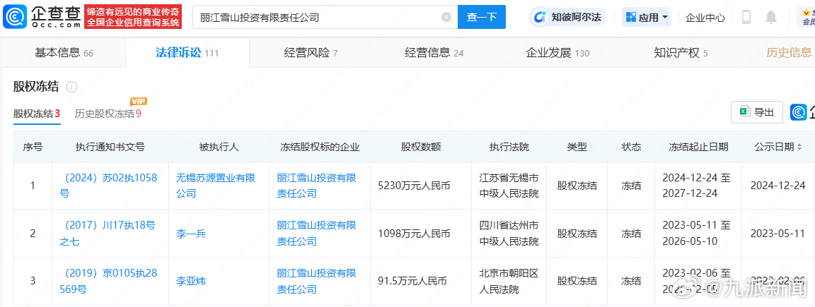815x307 pixels.
Task: Open case (2024)苏02执1058号
Action: pyautogui.click(x=108, y=186)
